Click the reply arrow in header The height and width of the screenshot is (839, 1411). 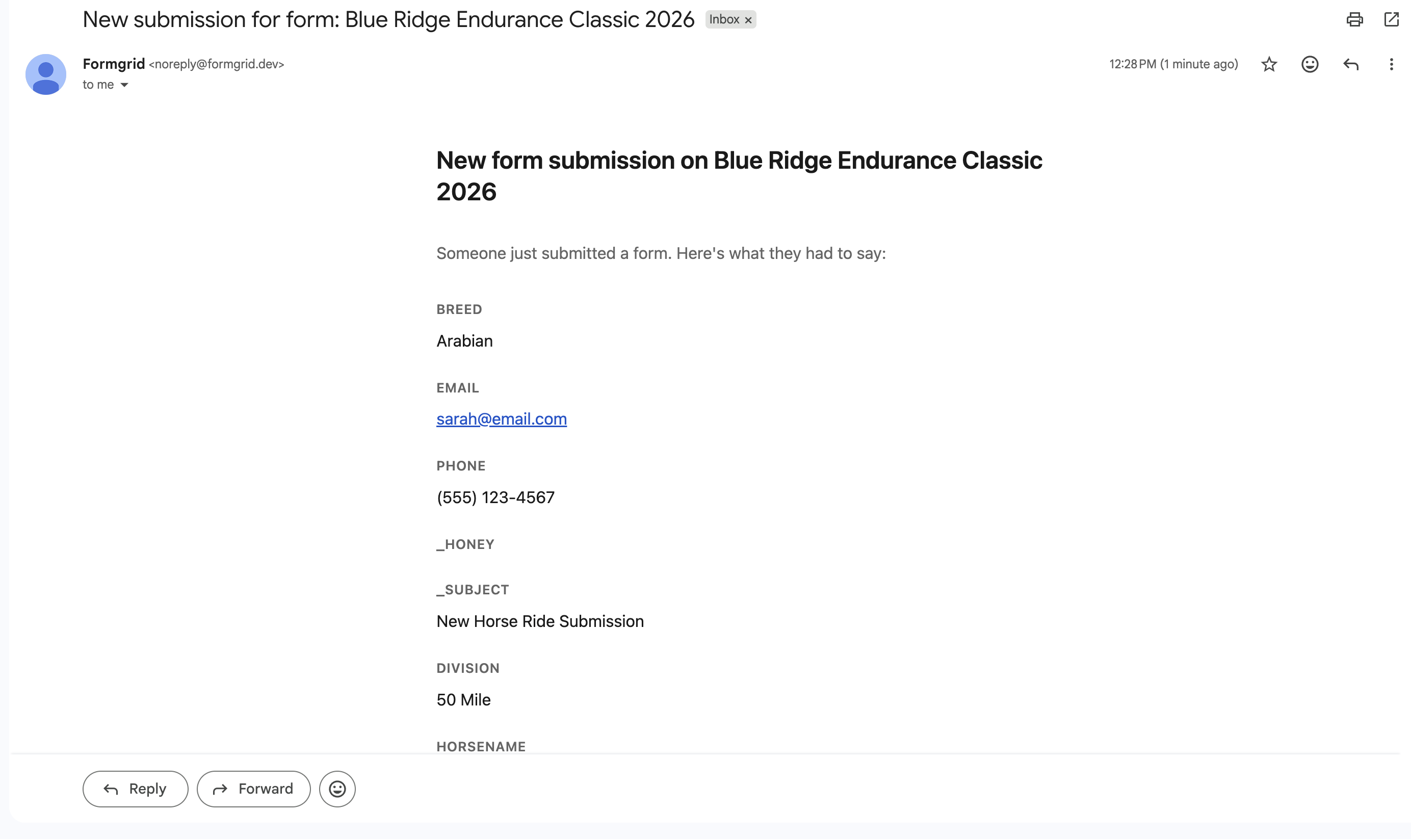(x=1350, y=64)
